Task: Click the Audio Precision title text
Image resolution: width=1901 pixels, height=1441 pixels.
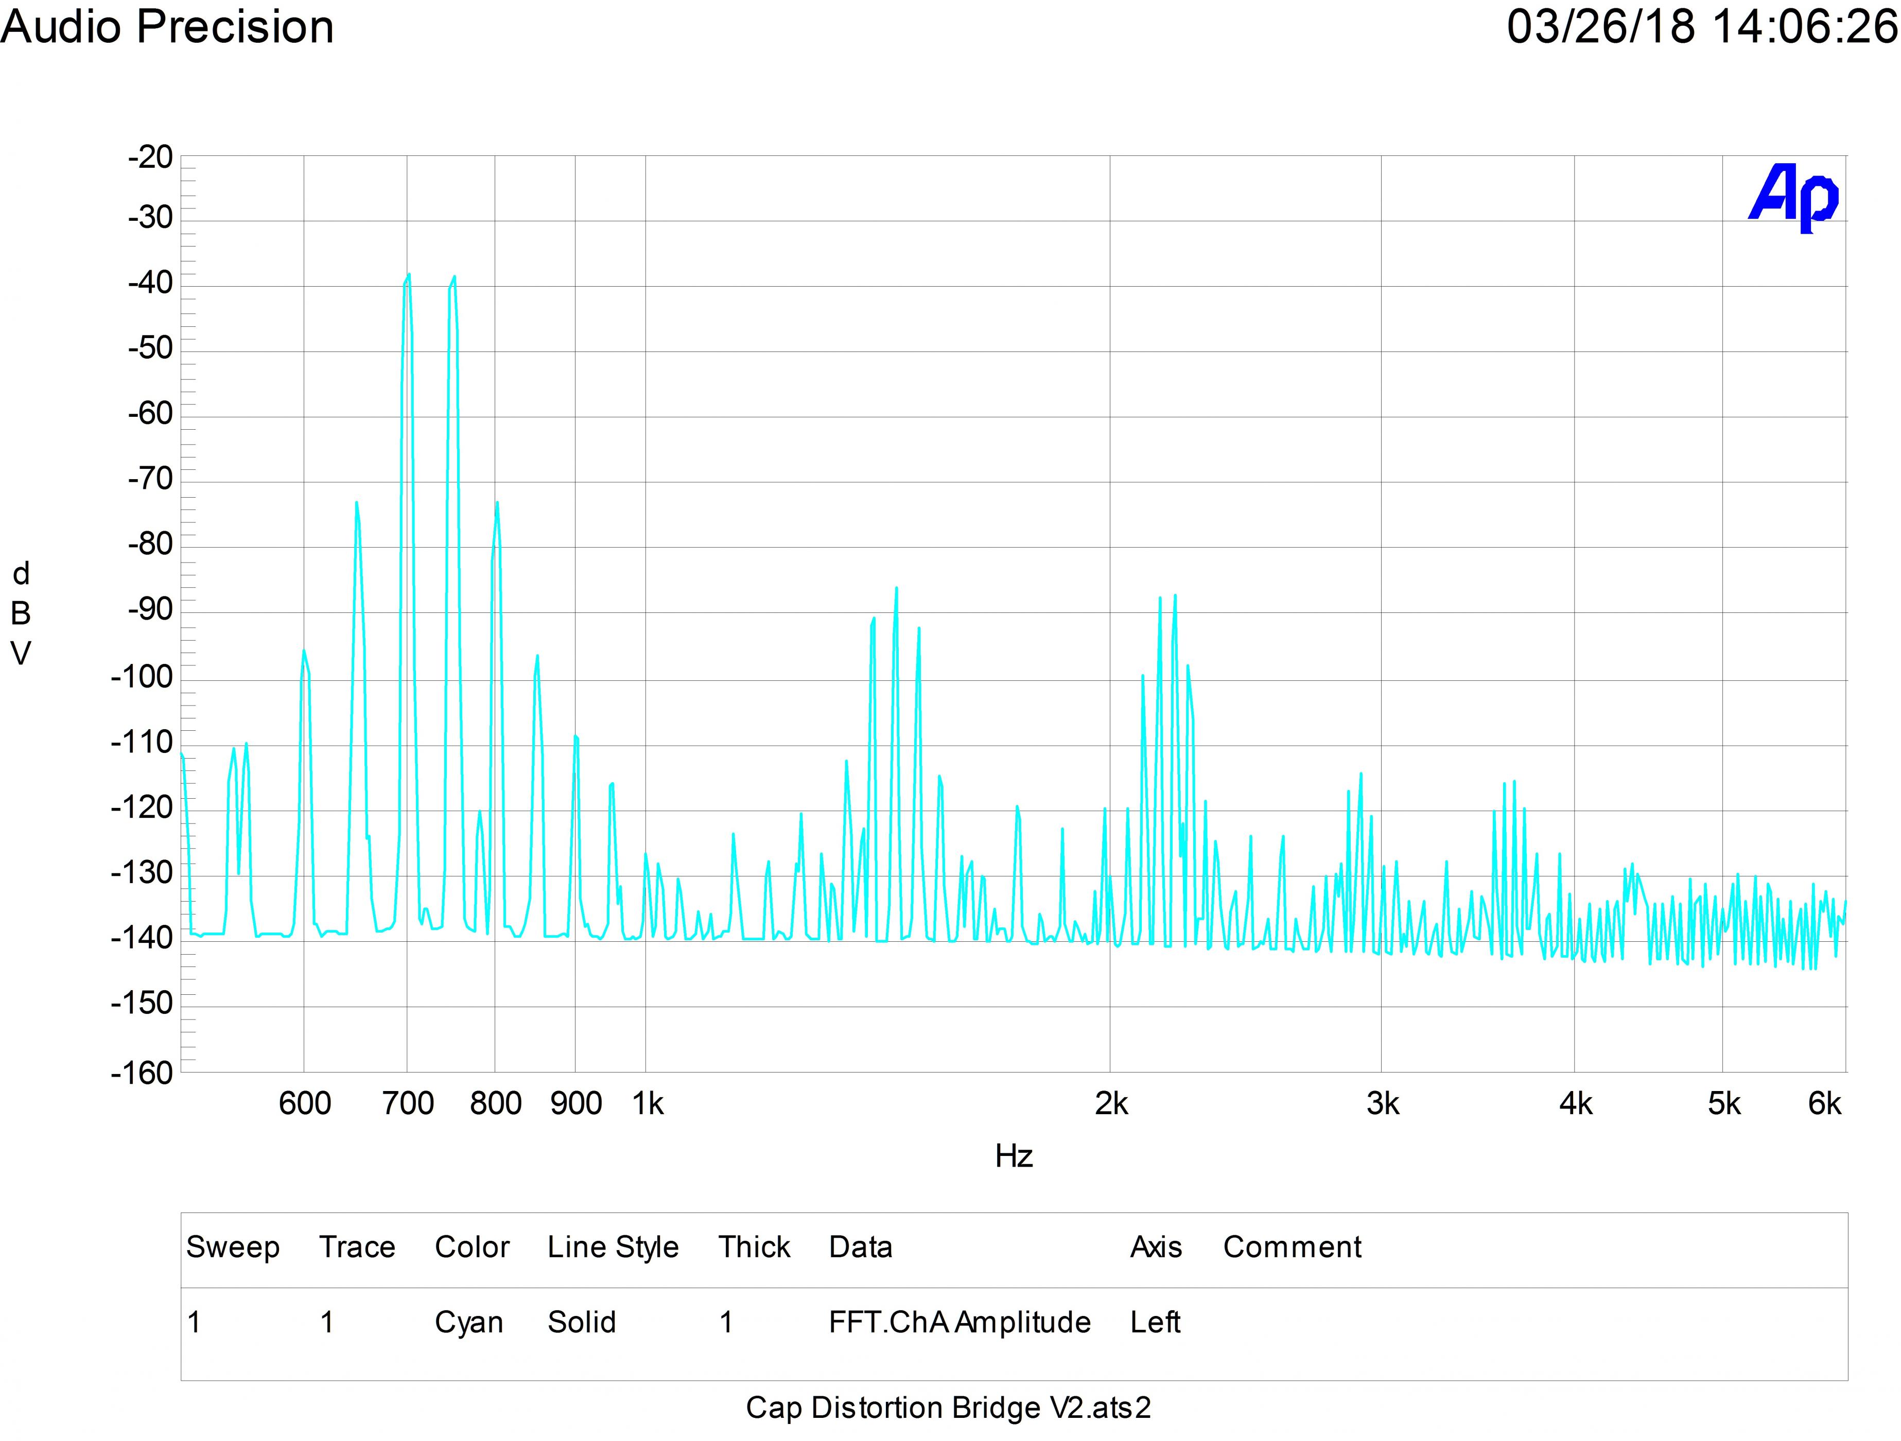Action: pos(168,27)
